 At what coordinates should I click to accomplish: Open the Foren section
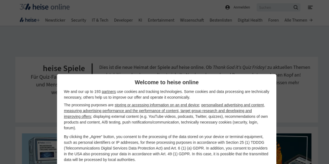tap(273, 20)
